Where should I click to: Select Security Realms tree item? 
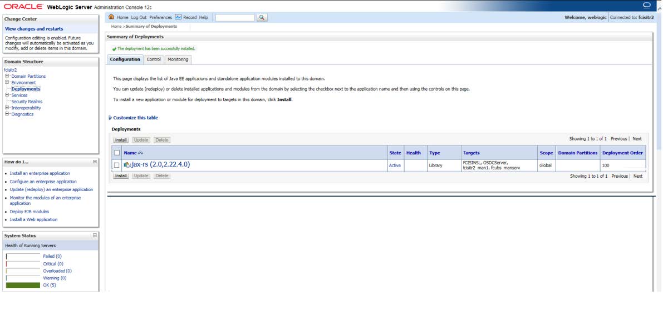point(27,101)
